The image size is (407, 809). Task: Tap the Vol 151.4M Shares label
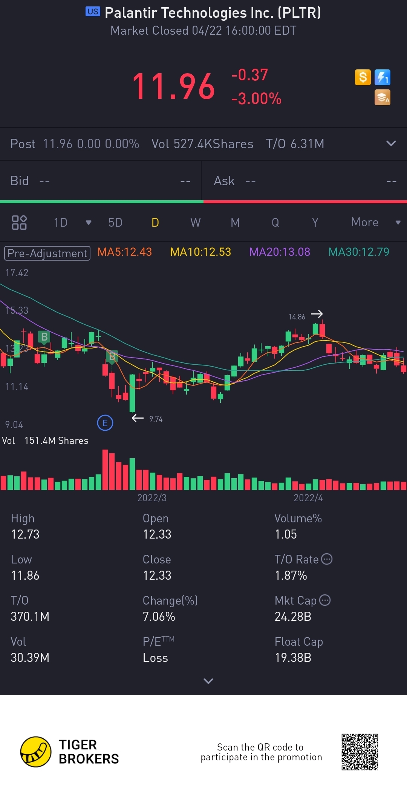pos(45,441)
